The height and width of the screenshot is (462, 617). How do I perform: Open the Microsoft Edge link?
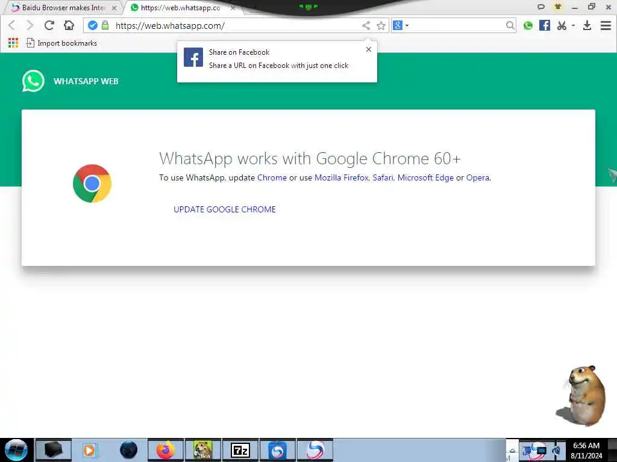(x=425, y=177)
